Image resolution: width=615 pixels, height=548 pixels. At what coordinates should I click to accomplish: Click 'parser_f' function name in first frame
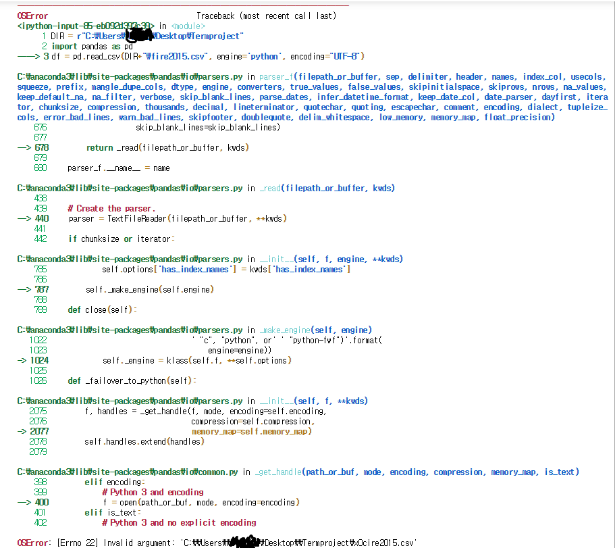click(276, 76)
